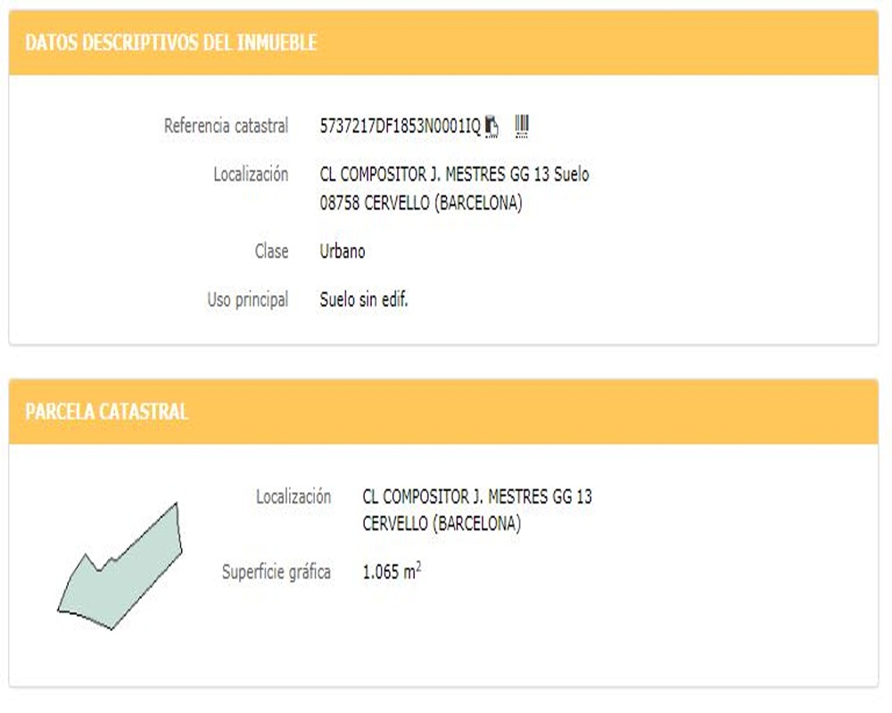Click the 08758 CERVELLO (BARCELONA) line
Viewport: 892px width, 713px height.
click(420, 202)
